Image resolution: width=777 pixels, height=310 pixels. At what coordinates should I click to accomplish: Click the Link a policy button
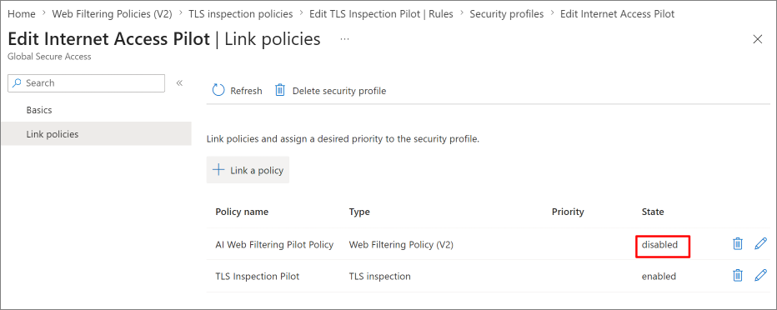point(248,170)
